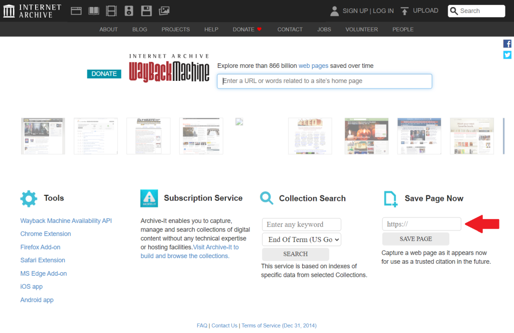Open the Help menu item
This screenshot has width=514, height=333.
211,29
